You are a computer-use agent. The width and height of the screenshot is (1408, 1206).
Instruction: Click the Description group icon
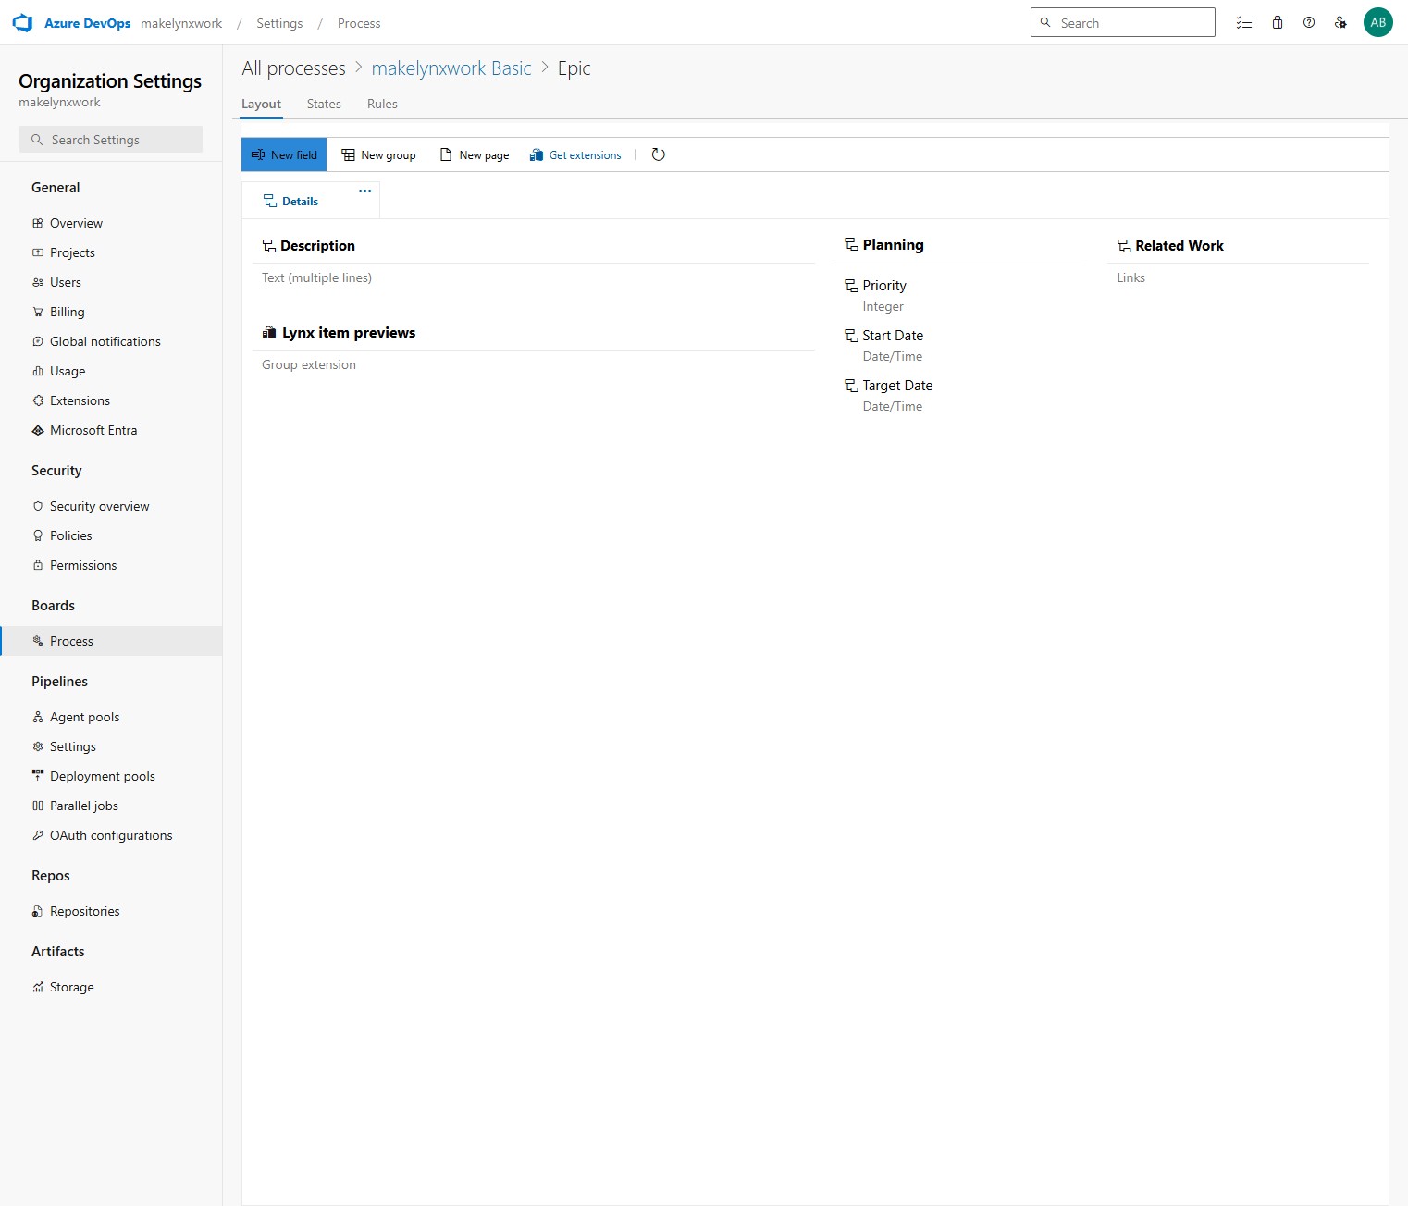pos(269,246)
